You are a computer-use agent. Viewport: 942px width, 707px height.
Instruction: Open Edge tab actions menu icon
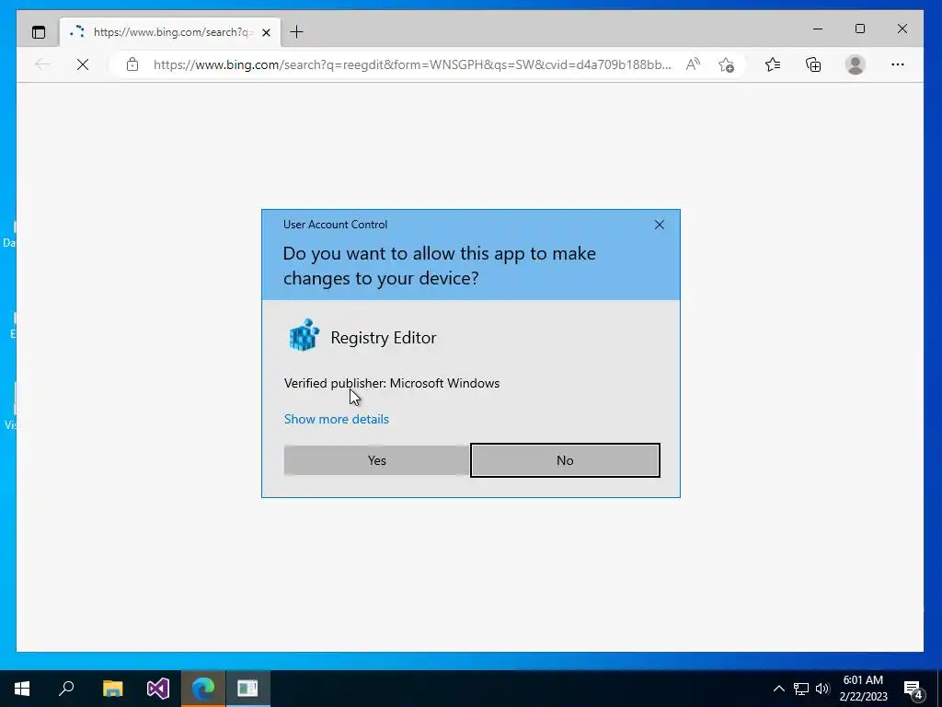(39, 32)
